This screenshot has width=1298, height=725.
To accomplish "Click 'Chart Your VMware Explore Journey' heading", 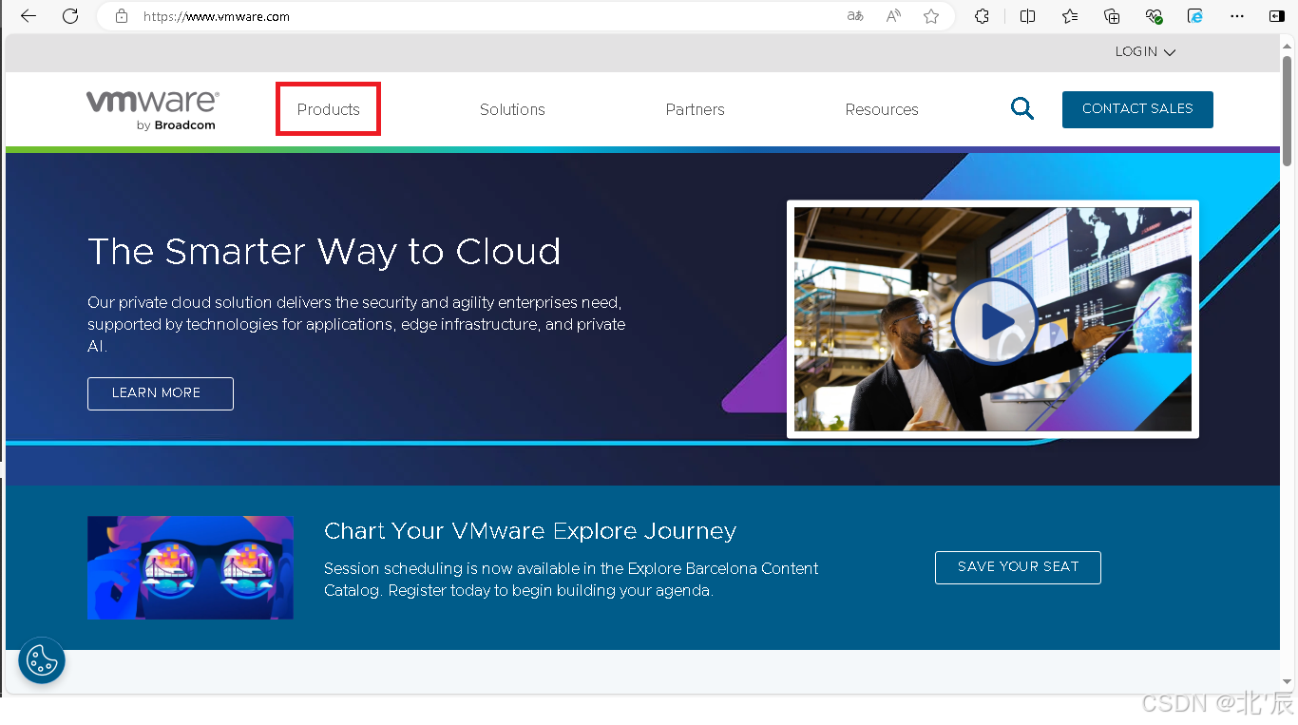I will coord(530,530).
